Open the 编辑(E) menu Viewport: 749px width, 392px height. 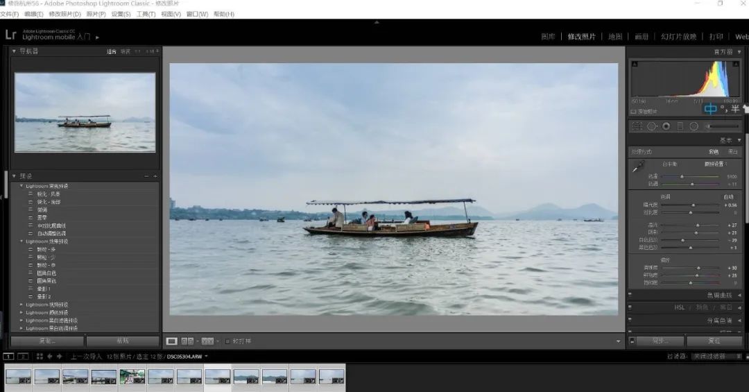33,14
